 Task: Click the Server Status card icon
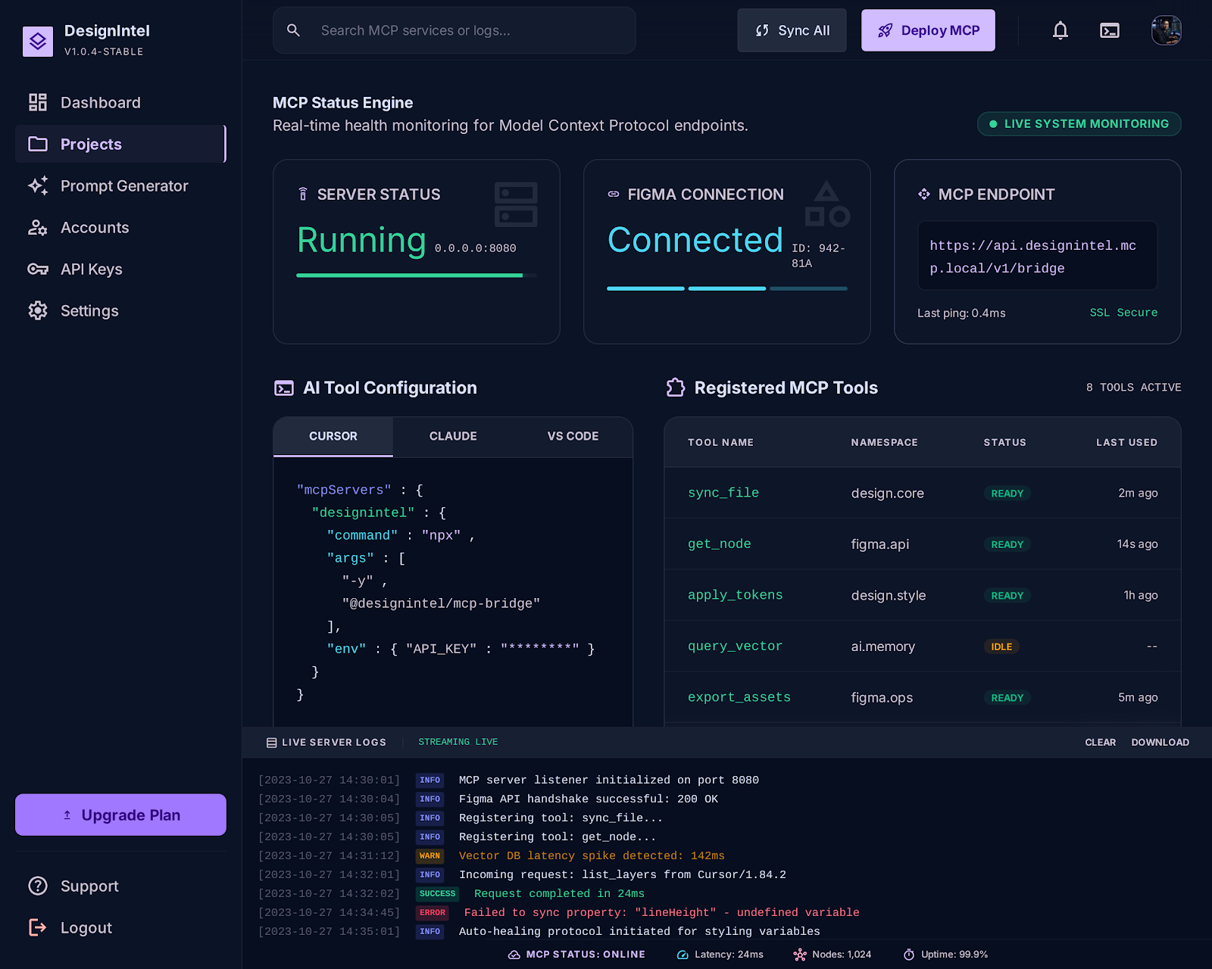point(303,195)
